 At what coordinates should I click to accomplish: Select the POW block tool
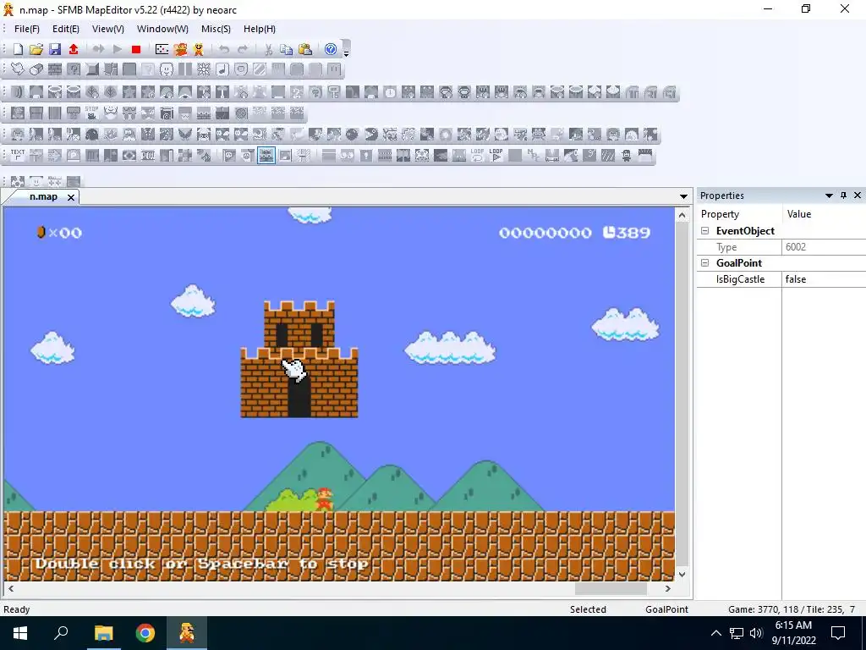[x=148, y=156]
